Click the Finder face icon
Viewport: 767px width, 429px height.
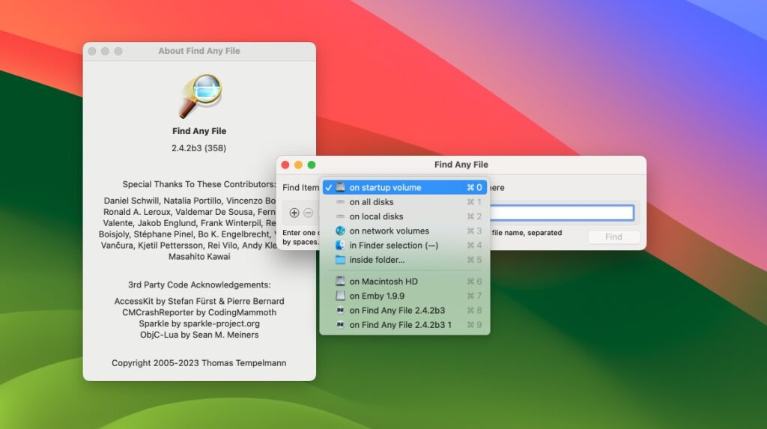pyautogui.click(x=340, y=245)
